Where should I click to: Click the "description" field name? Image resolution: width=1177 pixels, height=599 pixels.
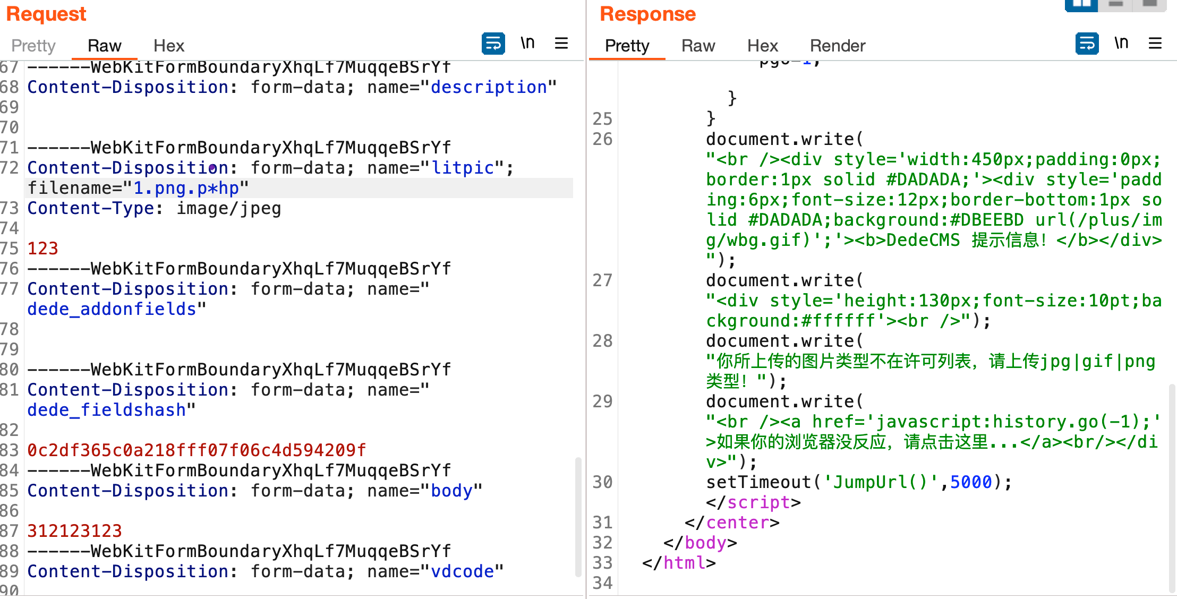coord(489,87)
